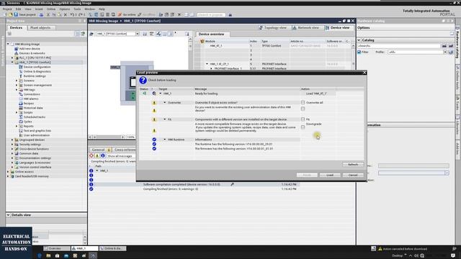Screen dimensions: 461x259
Task: Click the Cycles icon in project tree
Action: pos(21,122)
